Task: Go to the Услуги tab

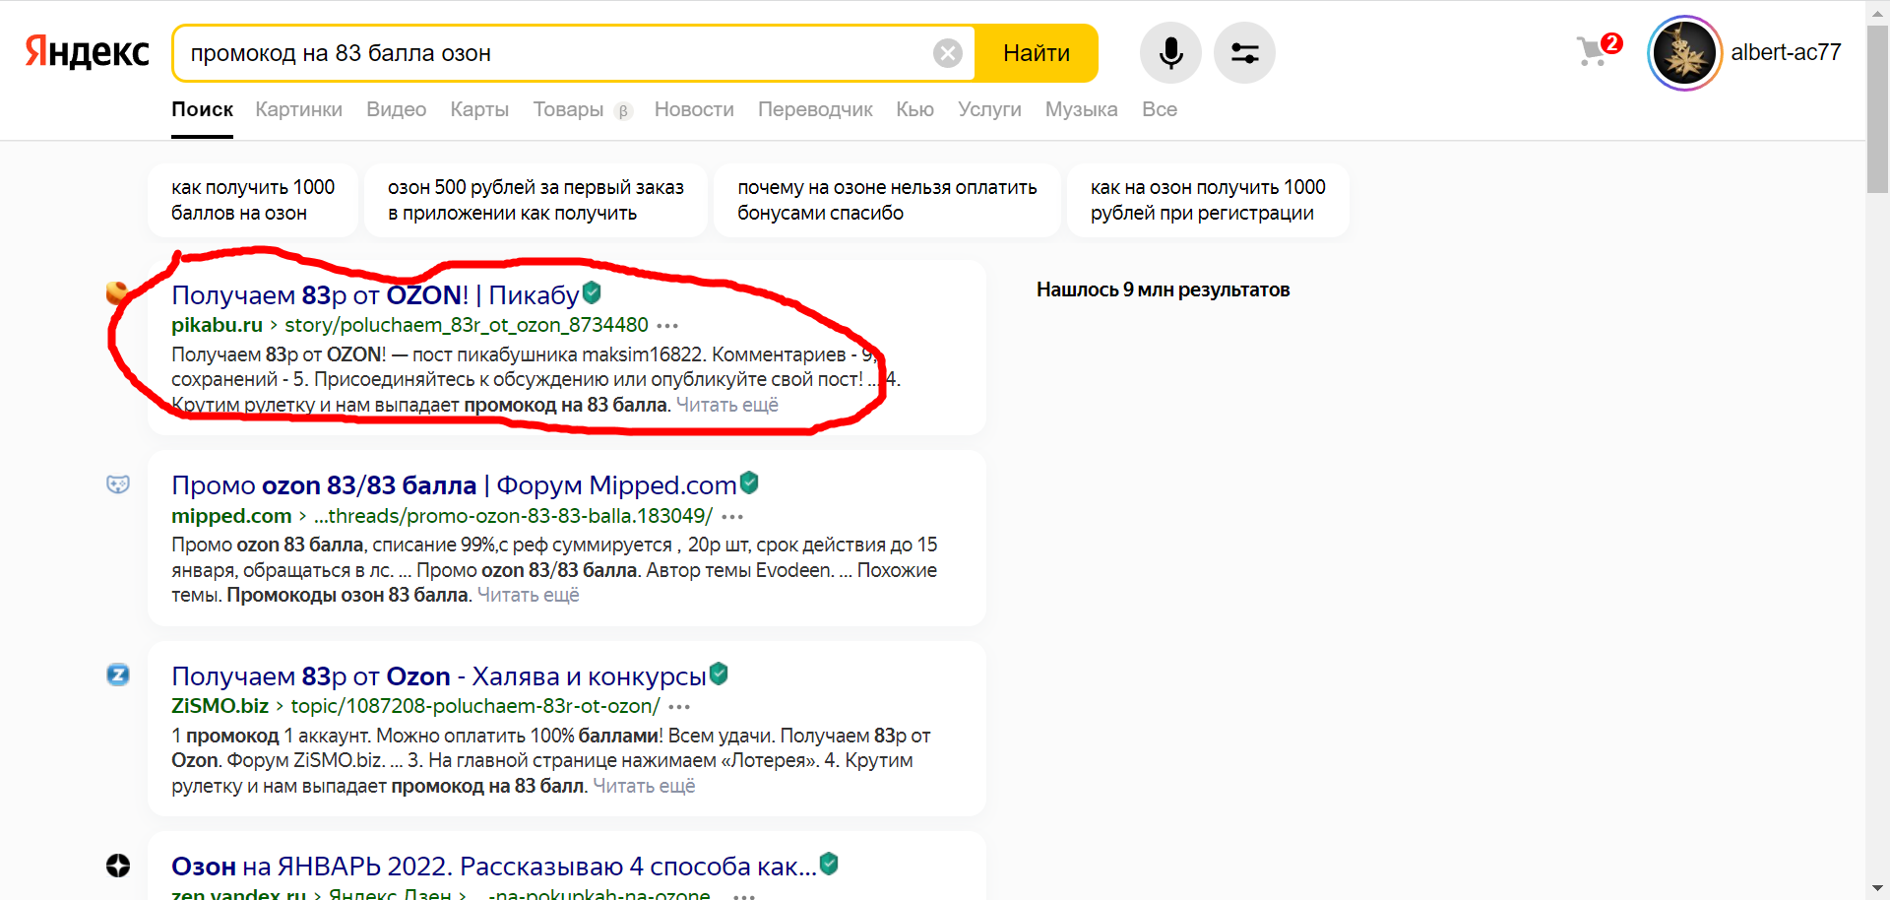Action: [989, 109]
